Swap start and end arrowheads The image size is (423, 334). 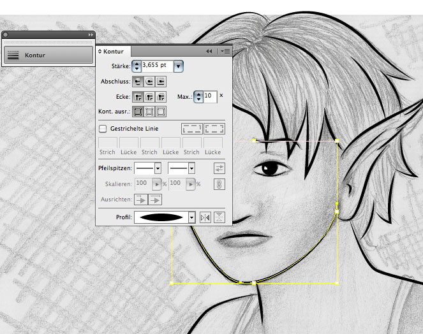point(219,168)
